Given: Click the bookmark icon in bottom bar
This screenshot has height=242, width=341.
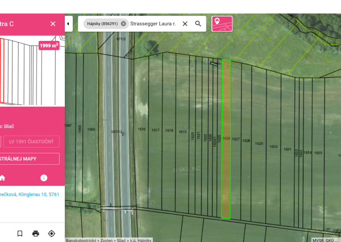Looking at the screenshot, I should click(20, 233).
